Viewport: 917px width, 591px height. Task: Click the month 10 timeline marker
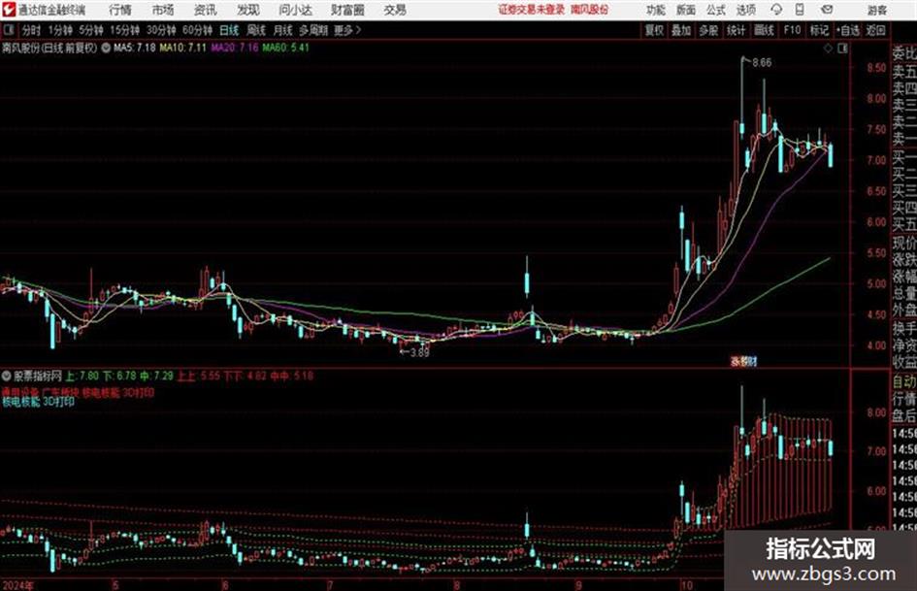point(686,585)
